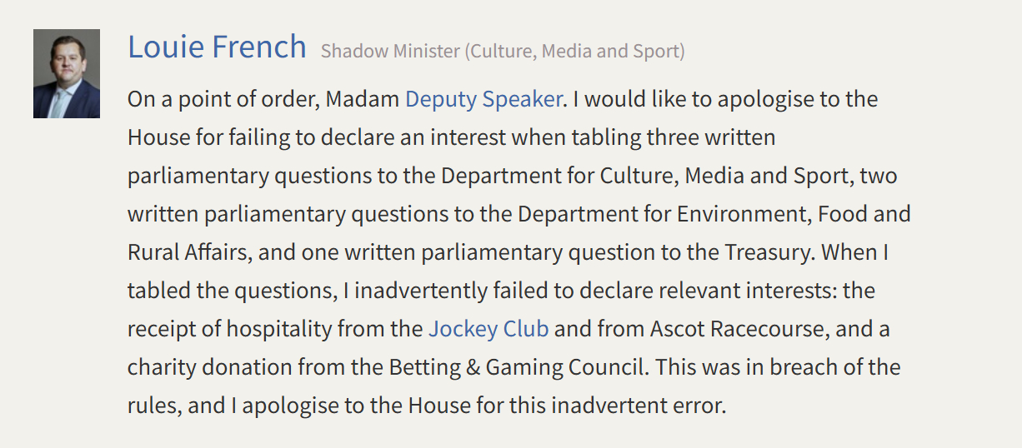Click the phrase "receipt of hospitality"
1022x448 pixels.
click(x=229, y=329)
